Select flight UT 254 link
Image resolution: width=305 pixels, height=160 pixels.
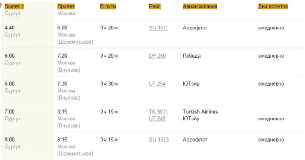coord(157,84)
